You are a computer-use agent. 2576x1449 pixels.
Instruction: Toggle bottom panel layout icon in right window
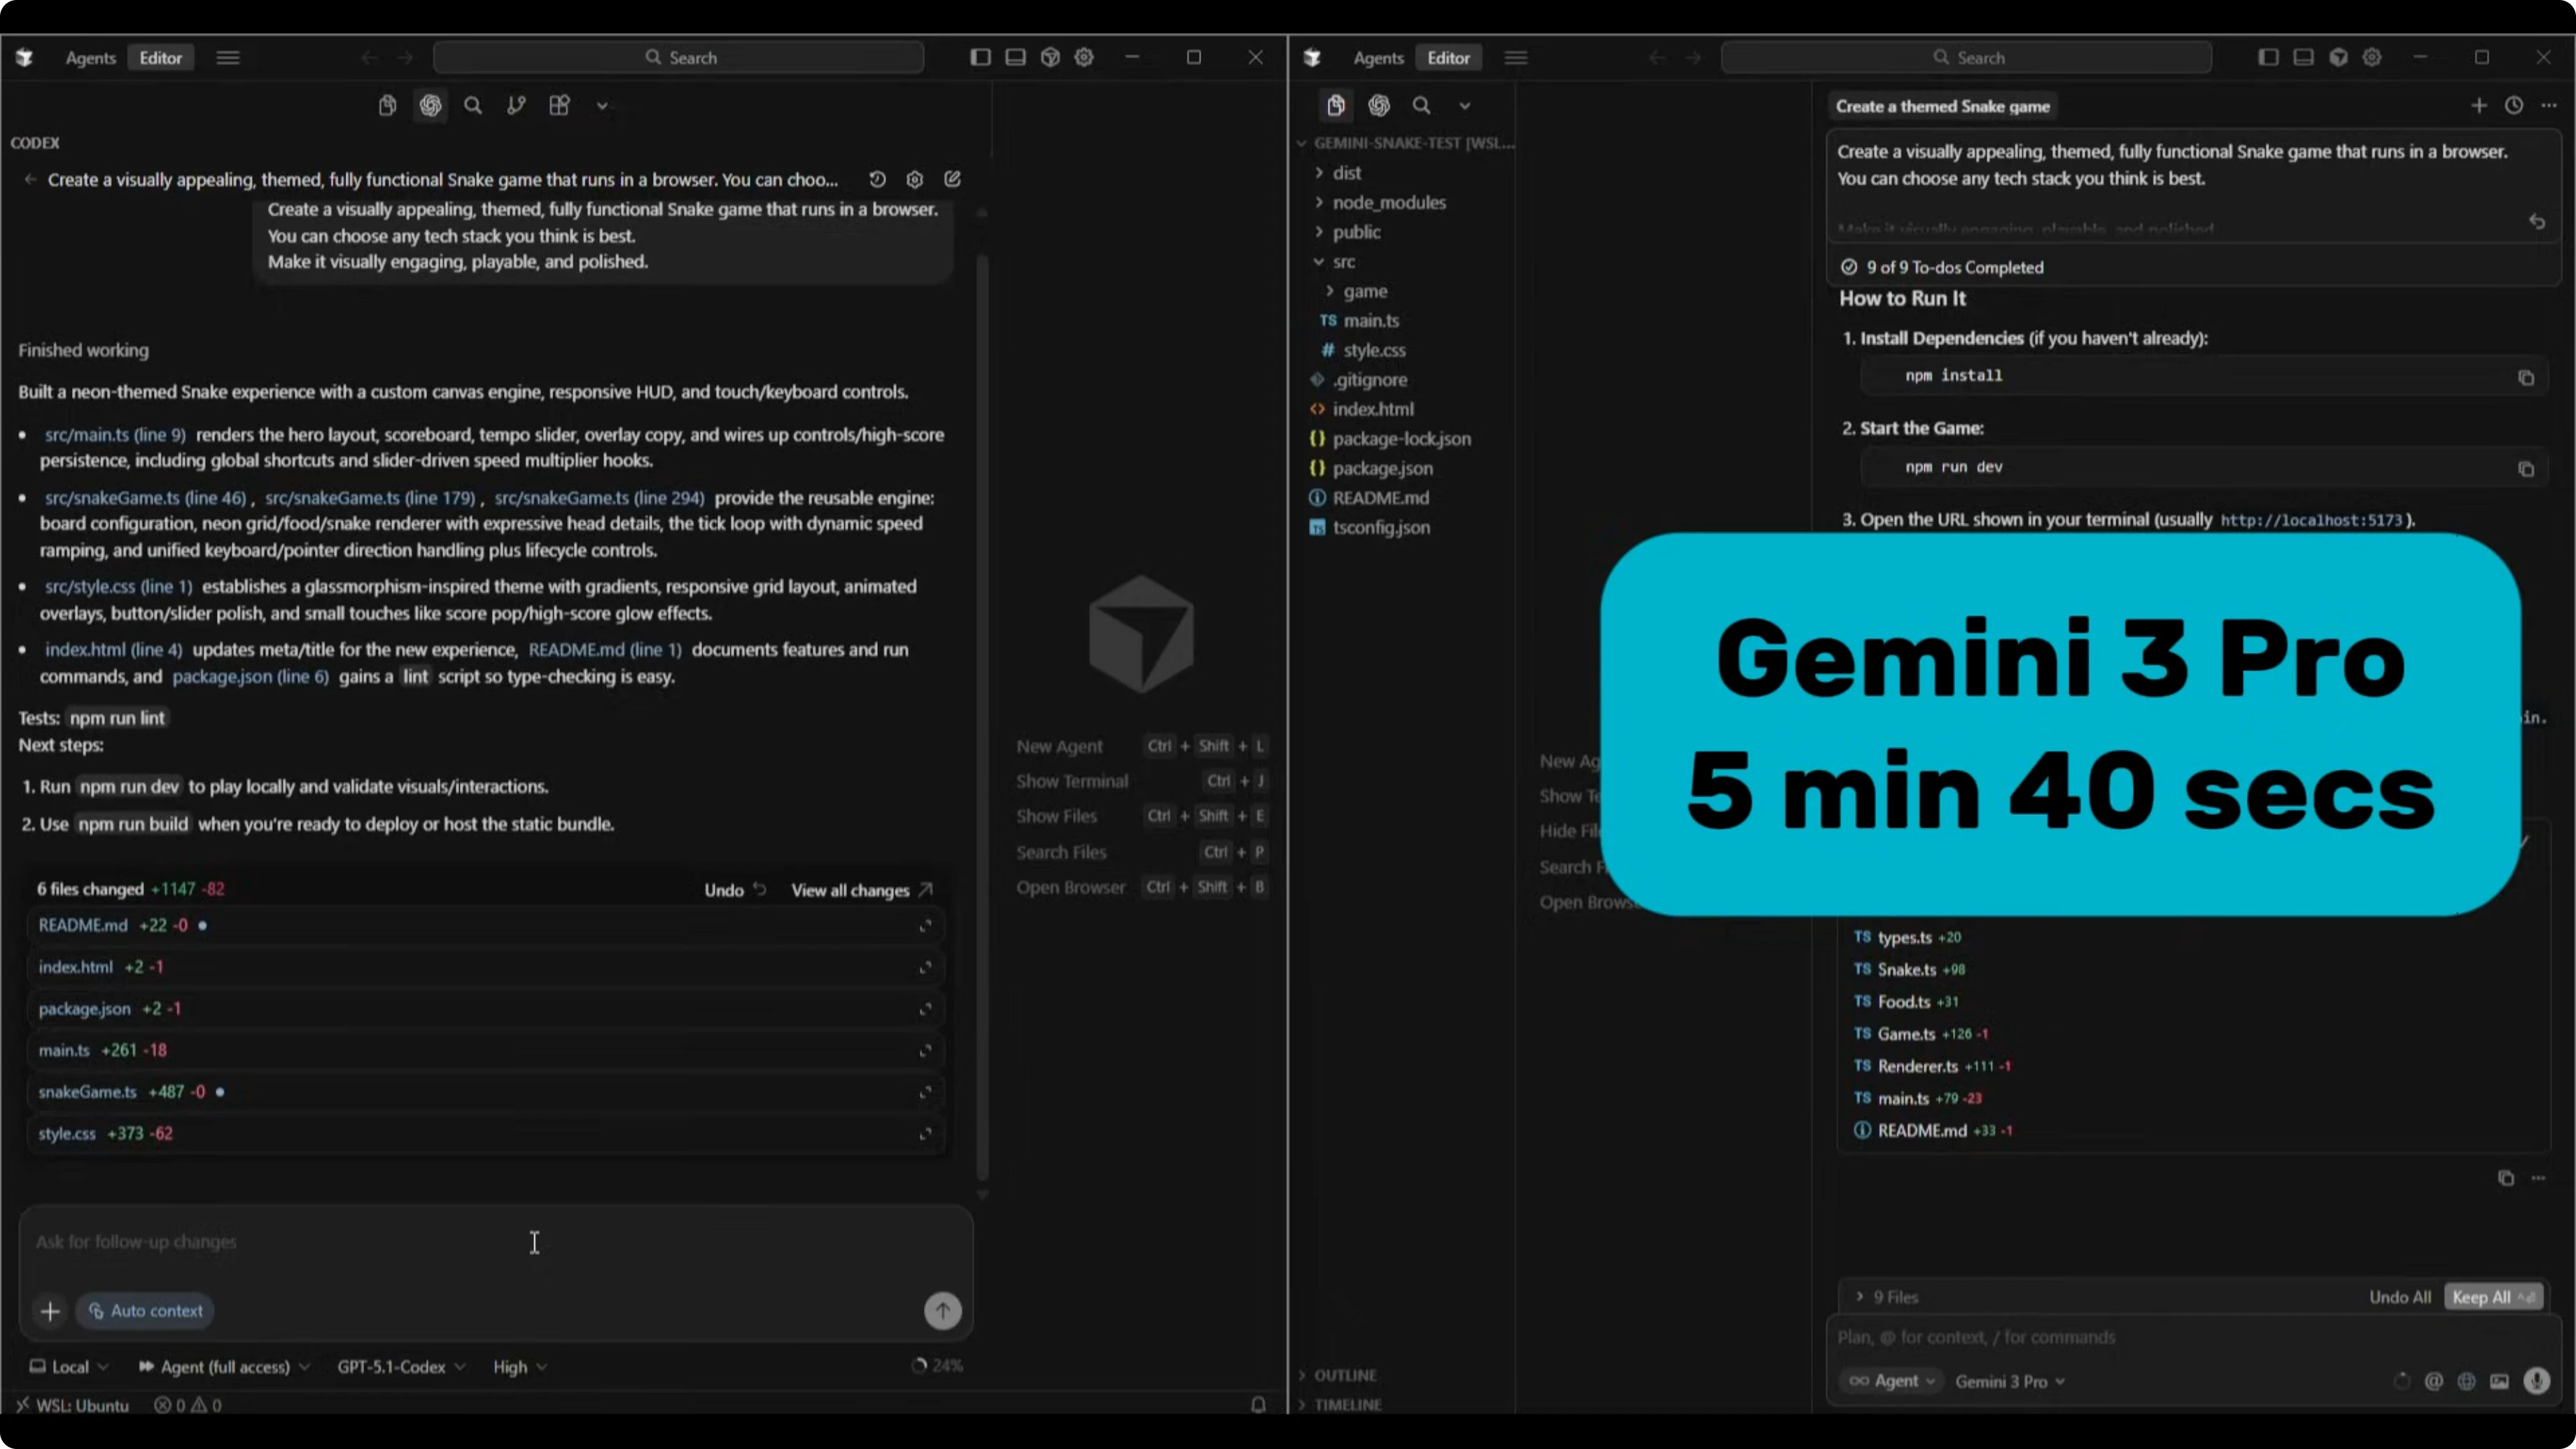pyautogui.click(x=2303, y=57)
